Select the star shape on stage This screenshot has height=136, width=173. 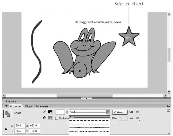click(129, 37)
